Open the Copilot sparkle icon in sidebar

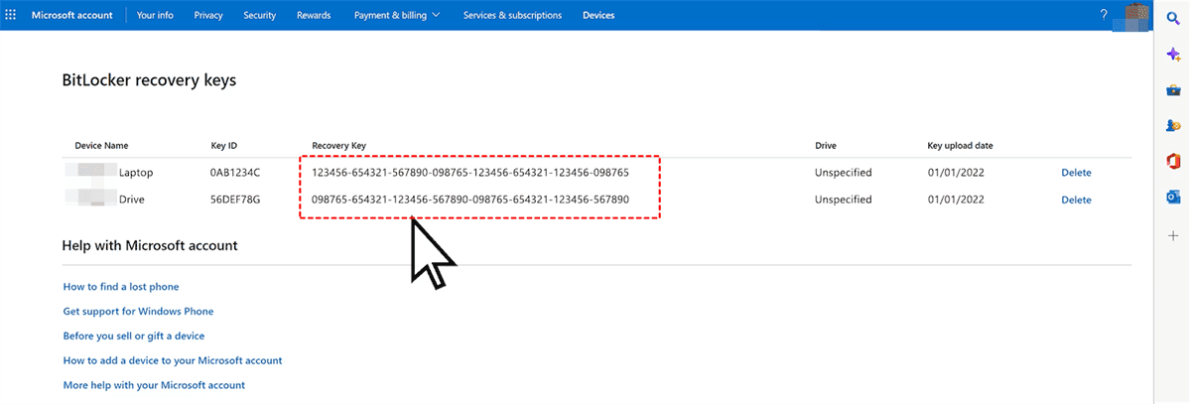(1173, 55)
